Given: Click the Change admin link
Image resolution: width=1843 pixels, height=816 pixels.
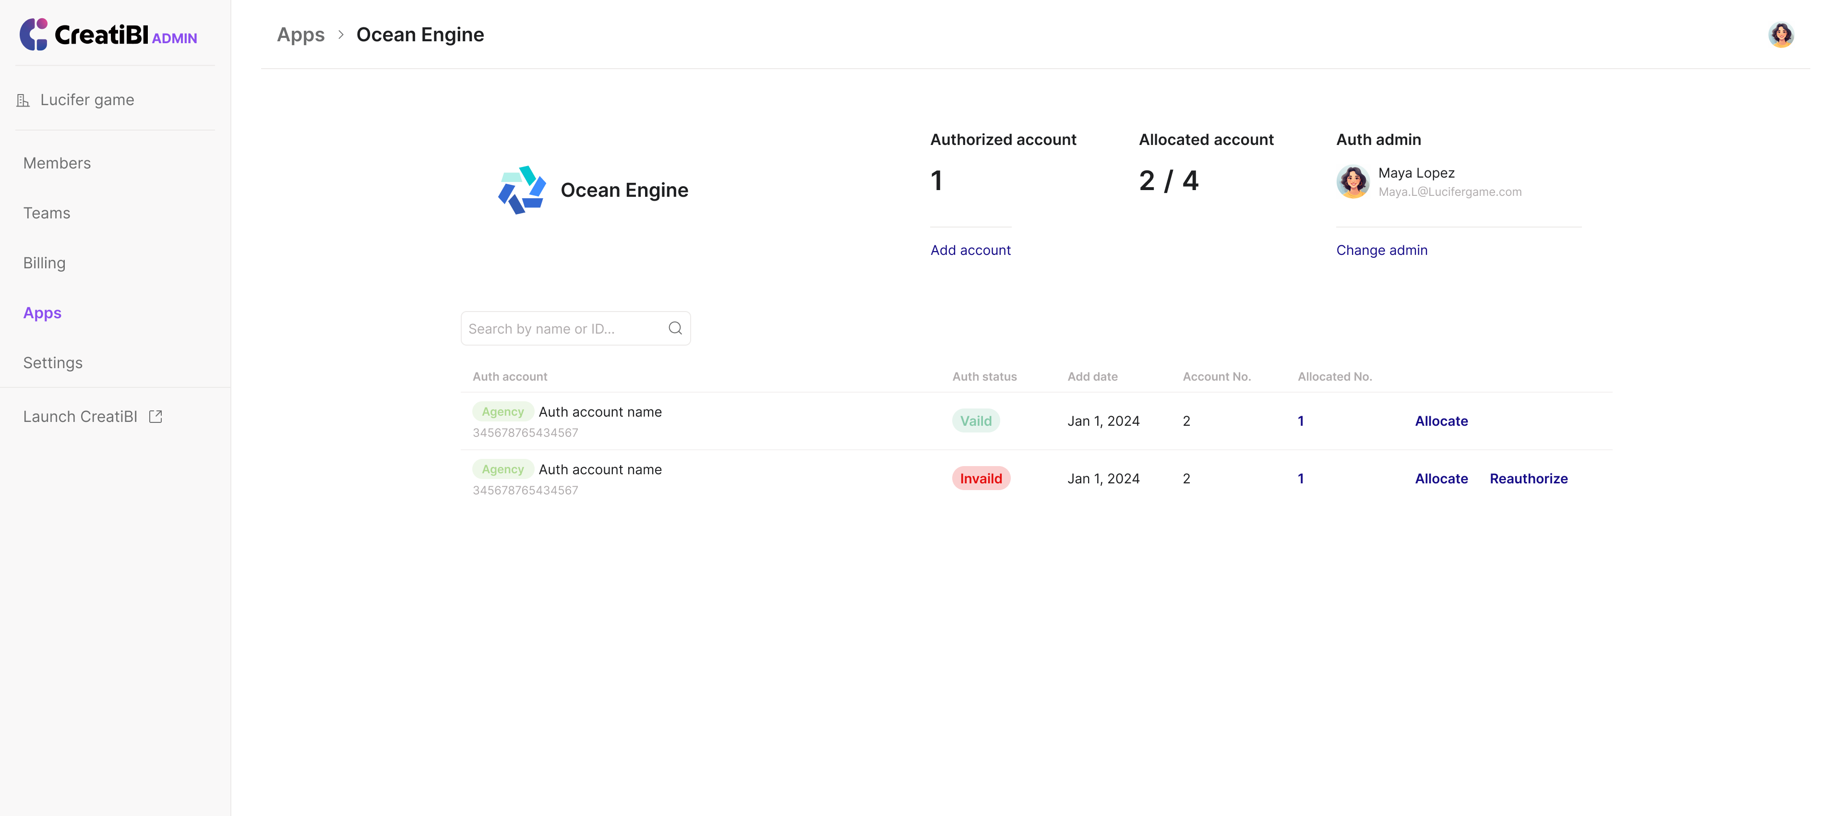Looking at the screenshot, I should point(1381,250).
